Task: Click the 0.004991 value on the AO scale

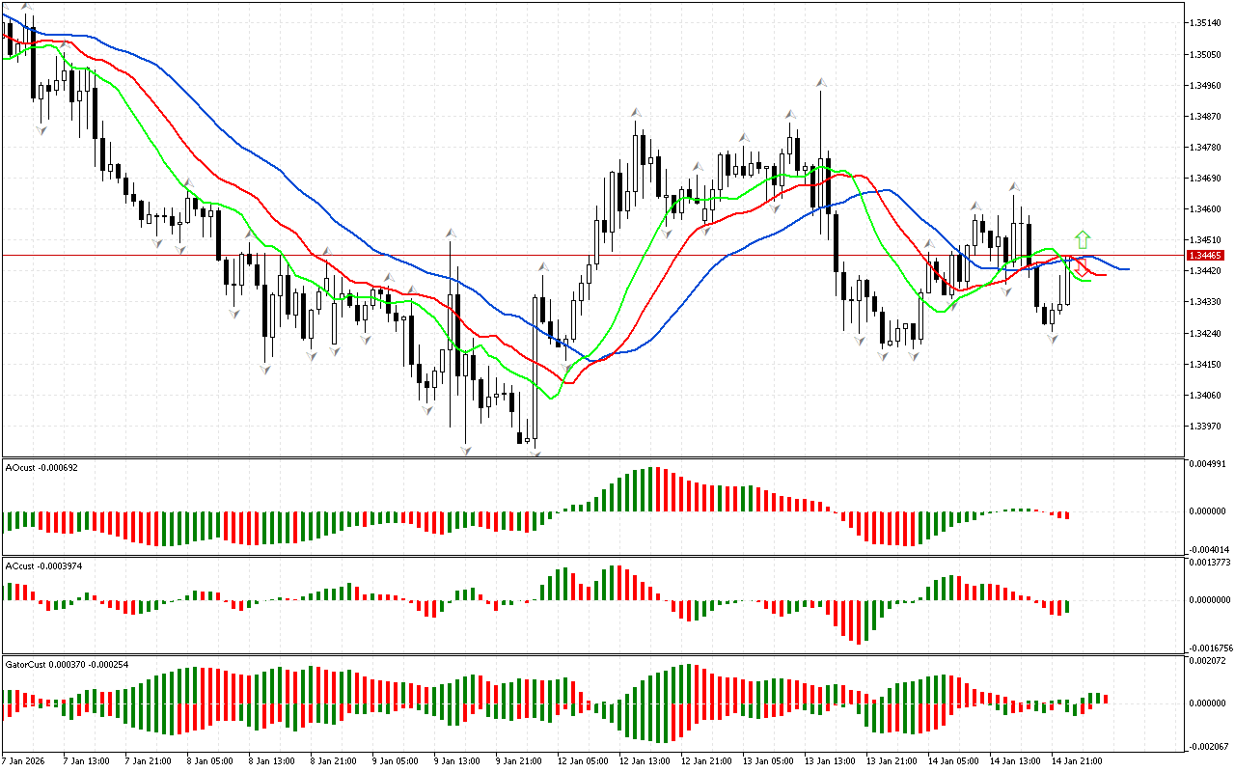Action: coord(1209,464)
